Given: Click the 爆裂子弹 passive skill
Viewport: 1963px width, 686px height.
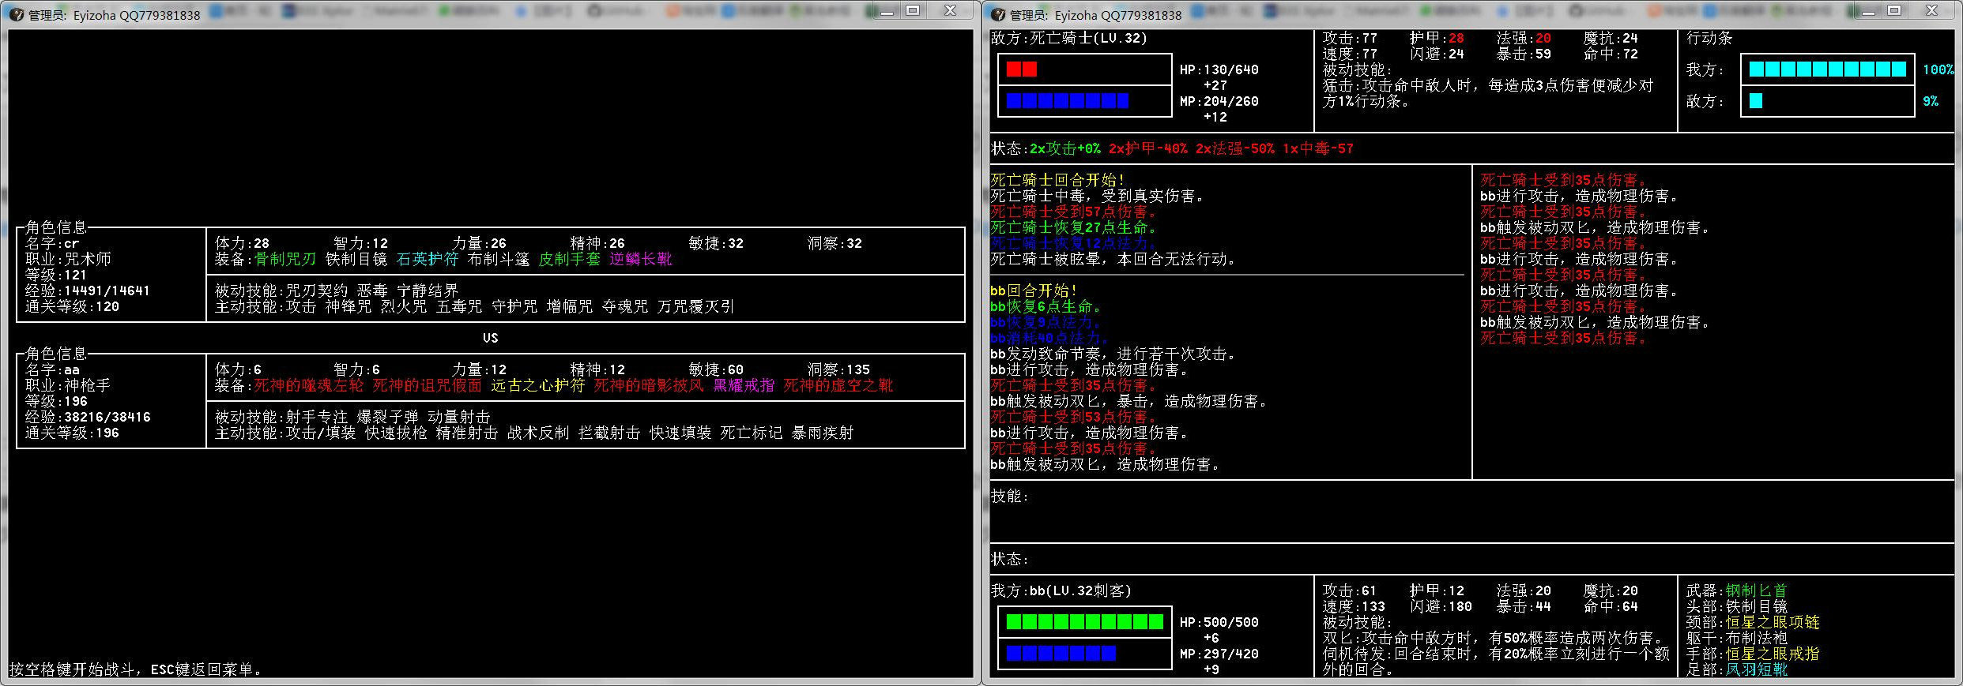Looking at the screenshot, I should point(388,417).
